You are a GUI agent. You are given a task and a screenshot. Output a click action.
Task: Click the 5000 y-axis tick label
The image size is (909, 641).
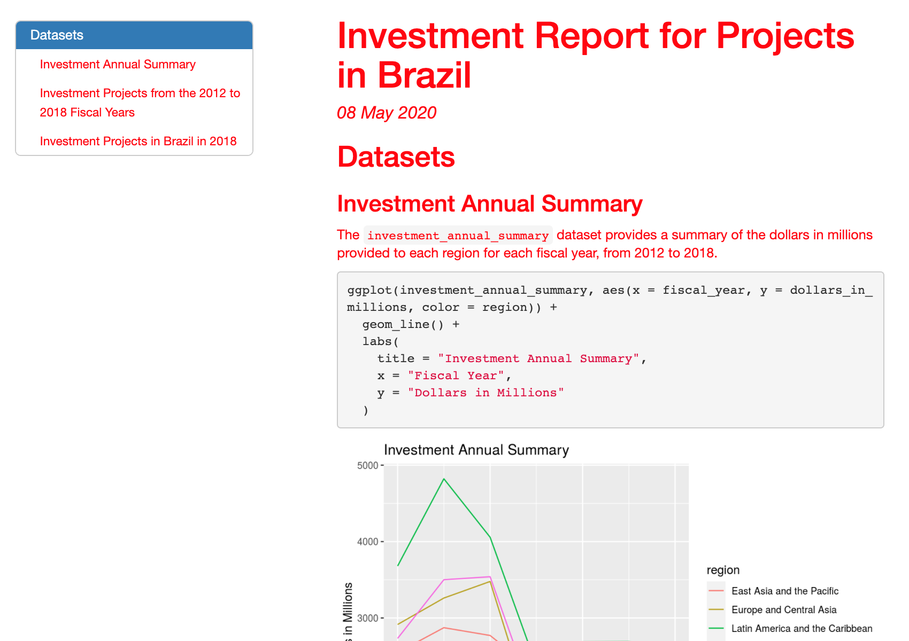tap(367, 465)
